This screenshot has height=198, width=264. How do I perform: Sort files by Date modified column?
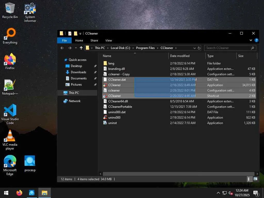point(187,56)
